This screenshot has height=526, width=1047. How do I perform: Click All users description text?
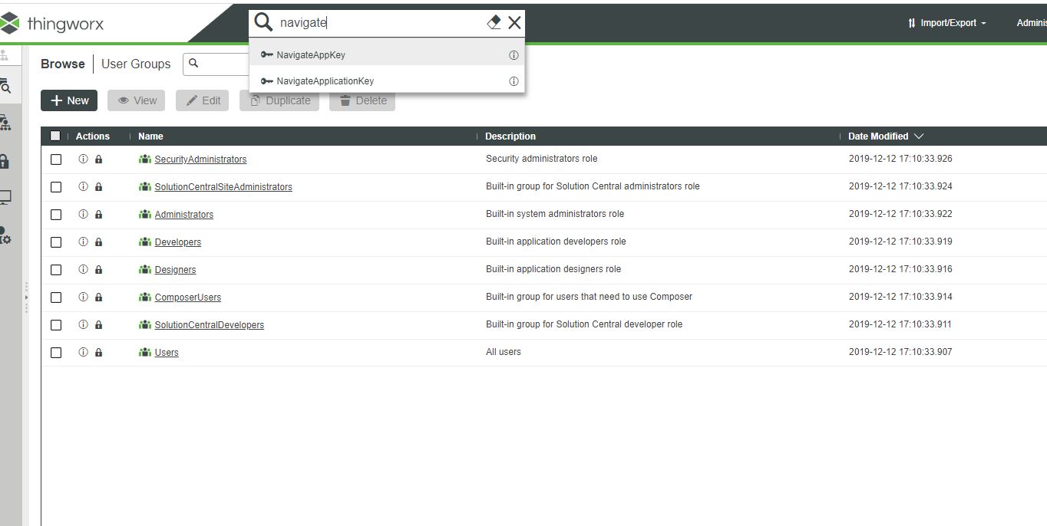504,352
